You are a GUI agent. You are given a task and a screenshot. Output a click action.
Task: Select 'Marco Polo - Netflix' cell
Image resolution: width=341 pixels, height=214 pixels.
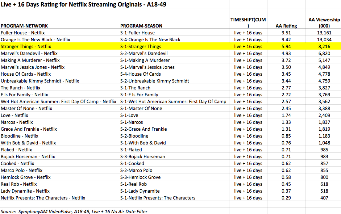(21, 170)
